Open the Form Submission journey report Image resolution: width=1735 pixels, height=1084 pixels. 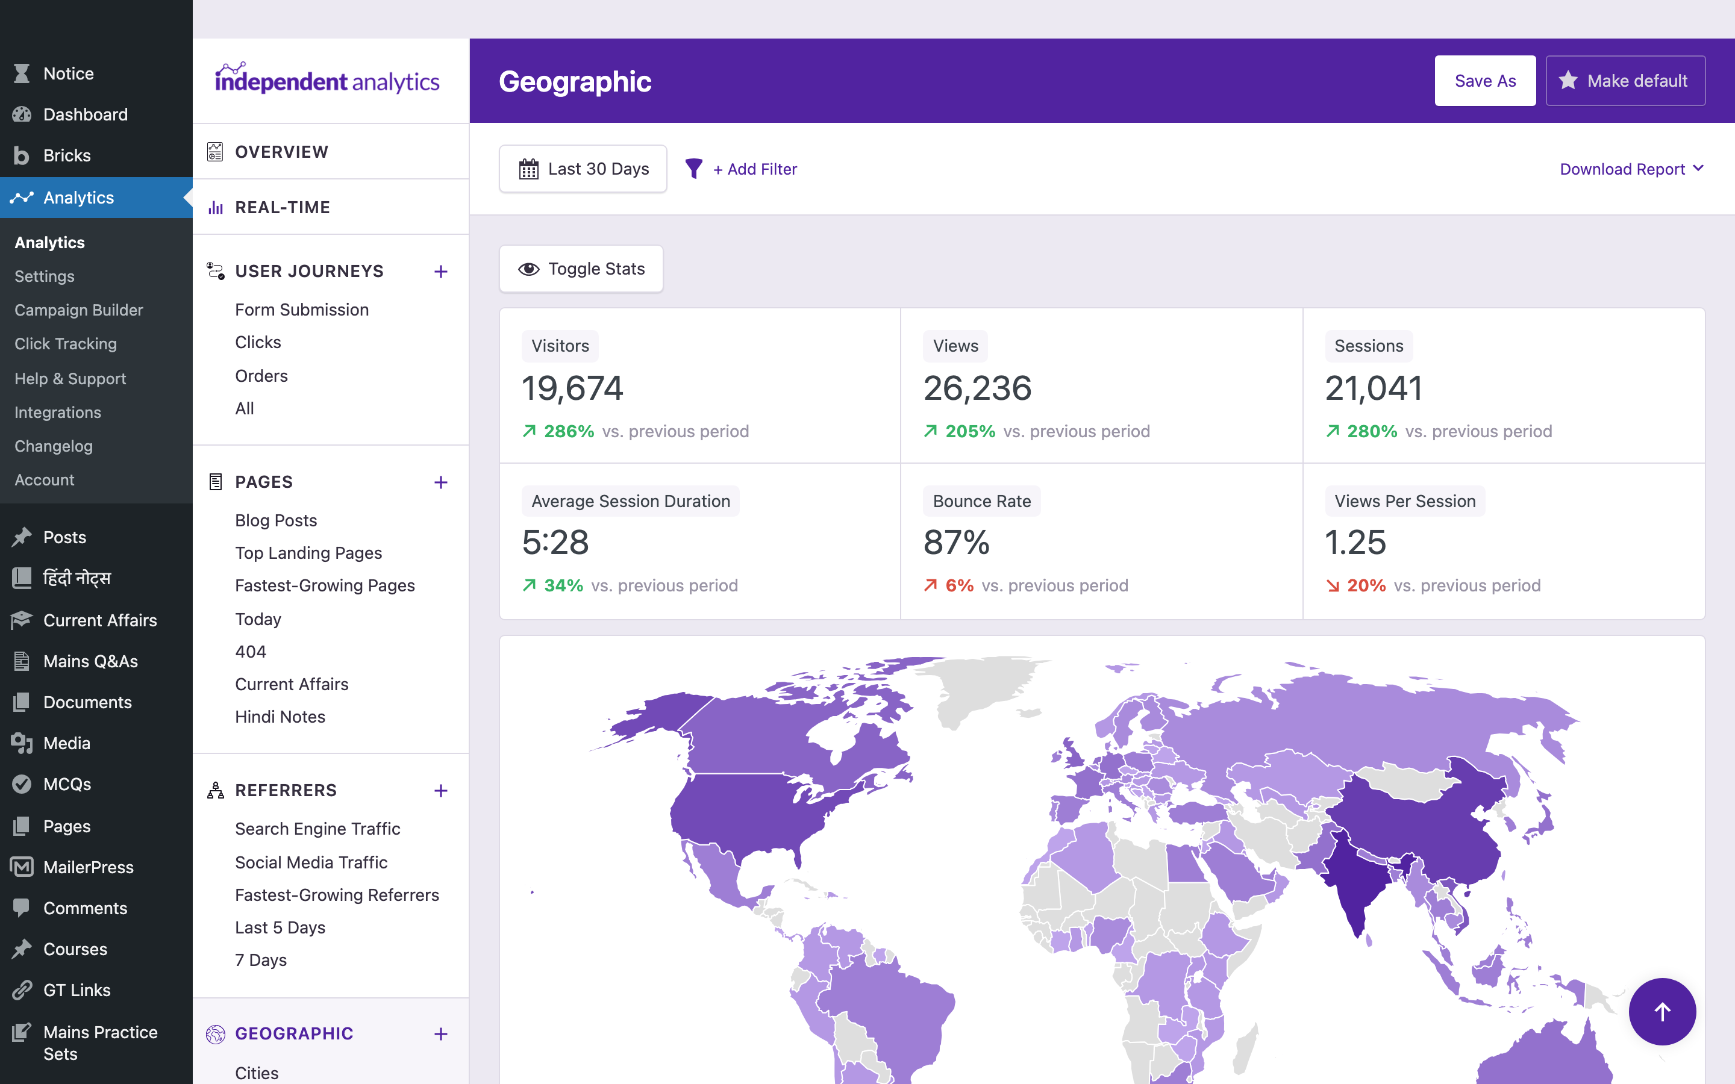coord(302,310)
